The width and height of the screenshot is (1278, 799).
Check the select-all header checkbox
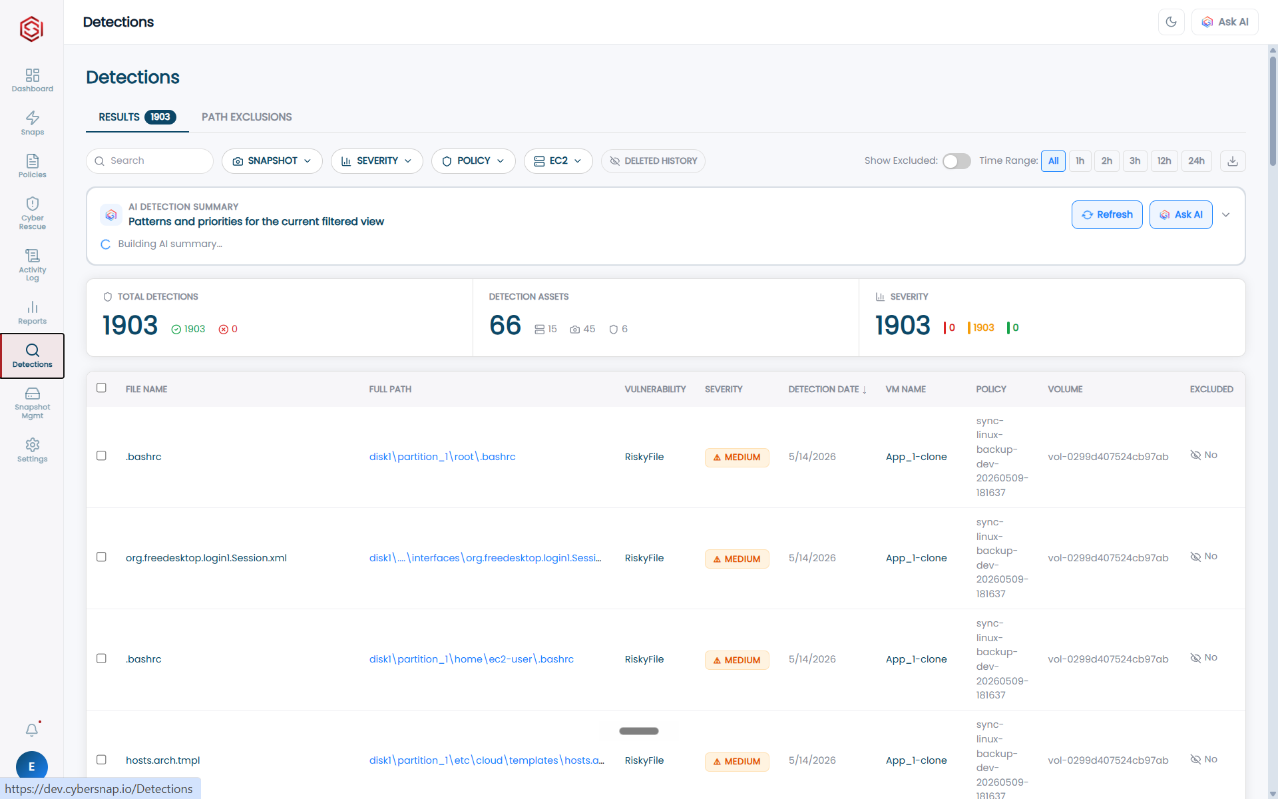101,388
